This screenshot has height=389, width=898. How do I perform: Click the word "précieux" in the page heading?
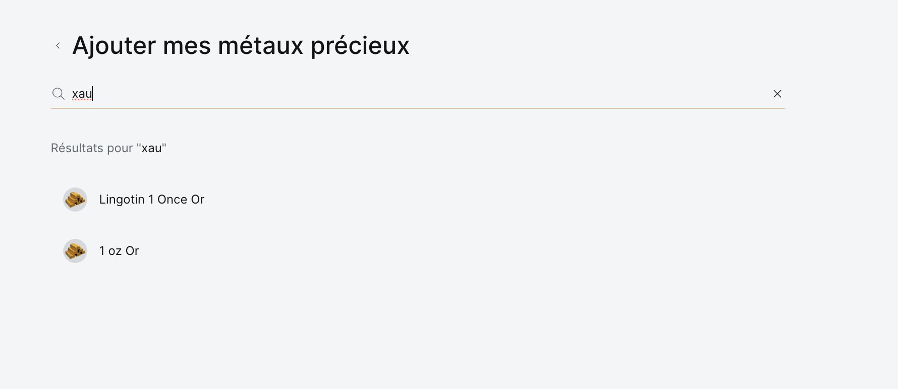pyautogui.click(x=360, y=46)
